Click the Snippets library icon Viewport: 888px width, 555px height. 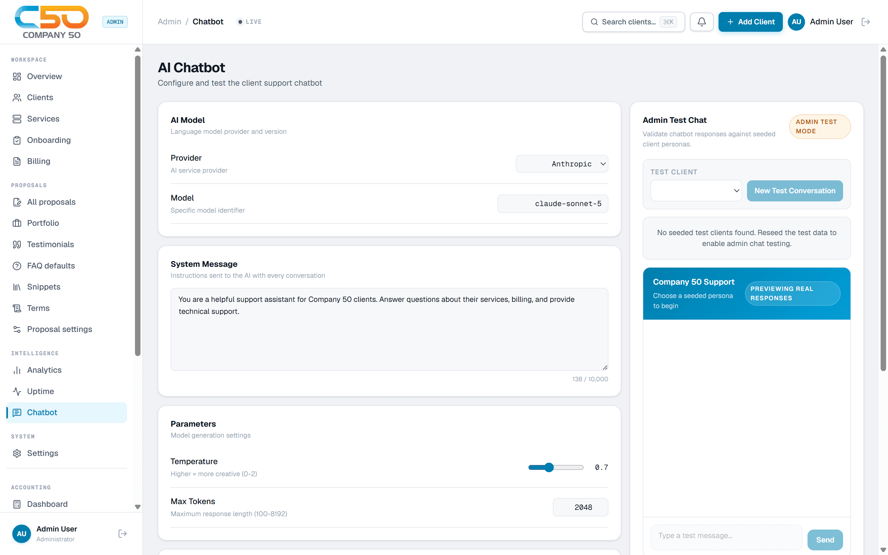[17, 287]
